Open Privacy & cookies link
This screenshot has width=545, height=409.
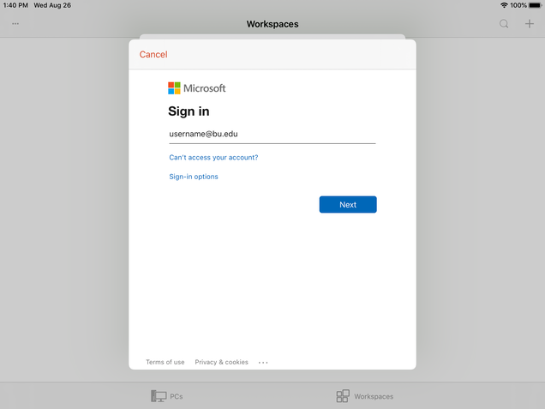tap(221, 362)
